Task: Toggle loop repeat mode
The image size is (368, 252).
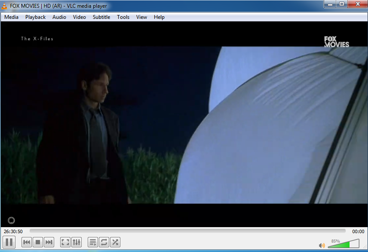Action: point(104,242)
